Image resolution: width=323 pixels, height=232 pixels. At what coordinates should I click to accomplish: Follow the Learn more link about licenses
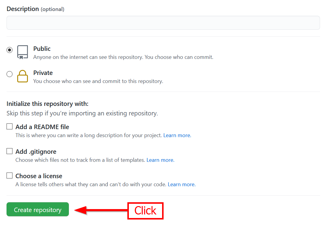coord(181,184)
